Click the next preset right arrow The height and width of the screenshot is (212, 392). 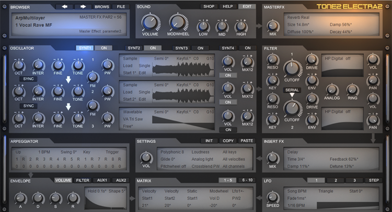[x=83, y=7]
